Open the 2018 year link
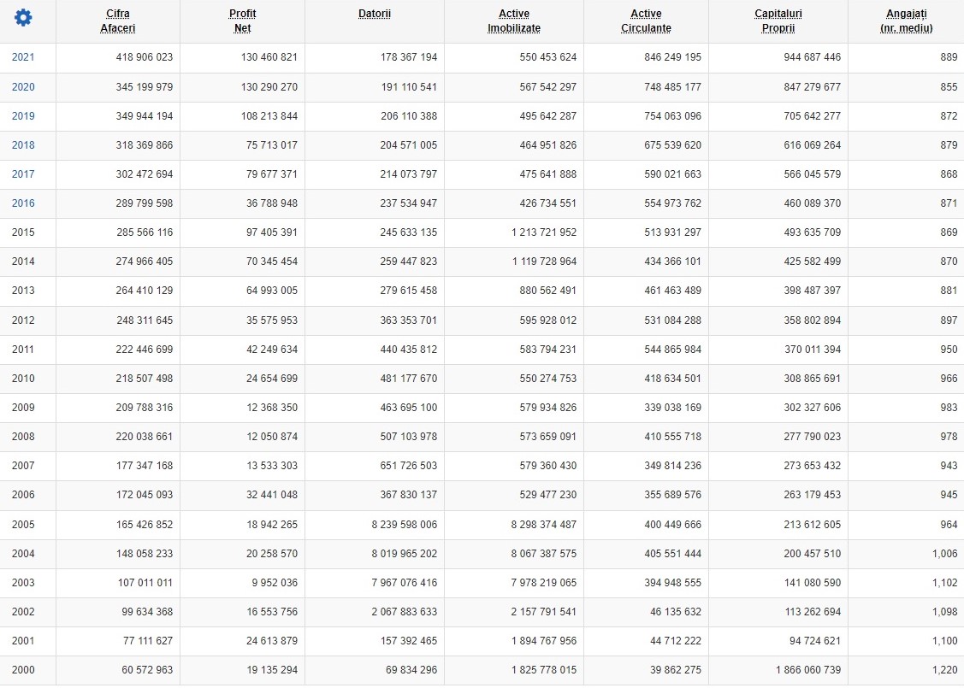The width and height of the screenshot is (964, 688). 23,145
